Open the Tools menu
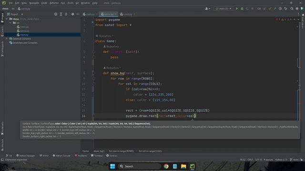305x171 pixels. tap(70, 3)
